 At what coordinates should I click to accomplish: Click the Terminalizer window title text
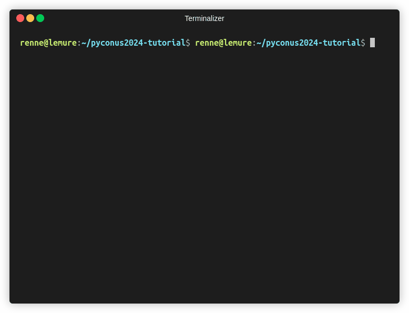(x=204, y=18)
